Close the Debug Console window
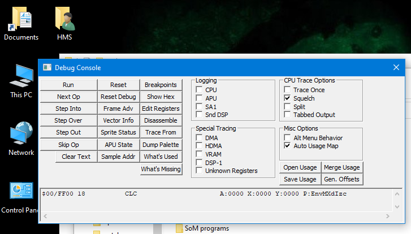Viewport: 411px width, 234px height. [396, 68]
